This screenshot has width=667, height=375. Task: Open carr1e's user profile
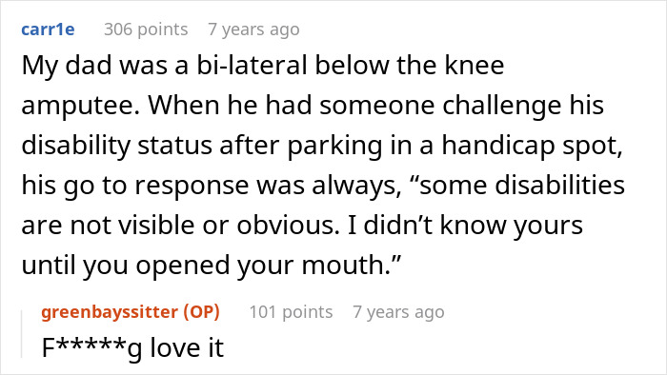coord(48,30)
